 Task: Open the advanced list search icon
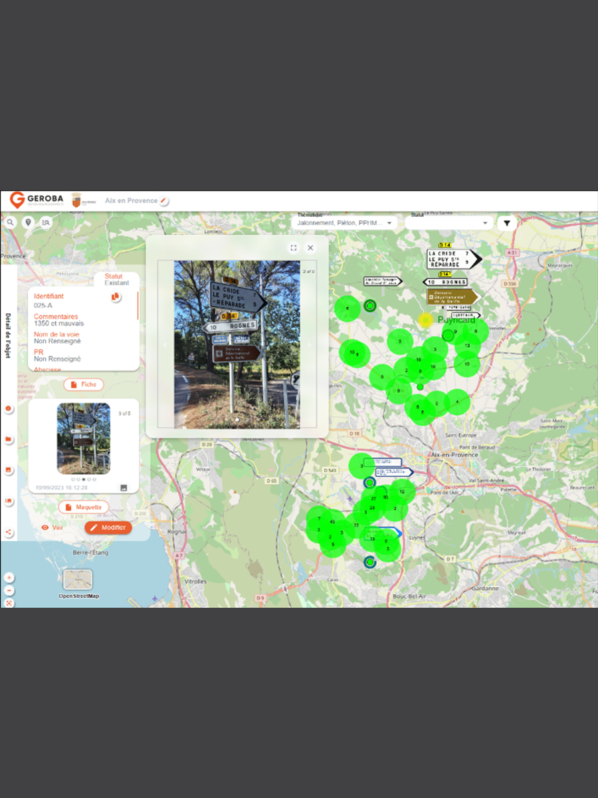[x=45, y=223]
